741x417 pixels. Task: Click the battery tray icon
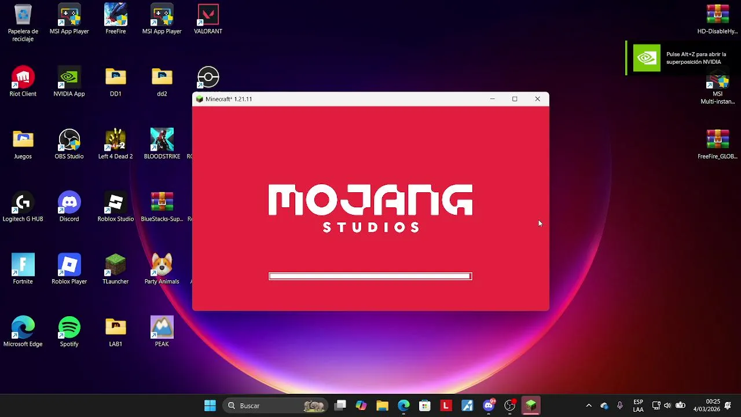coord(681,405)
